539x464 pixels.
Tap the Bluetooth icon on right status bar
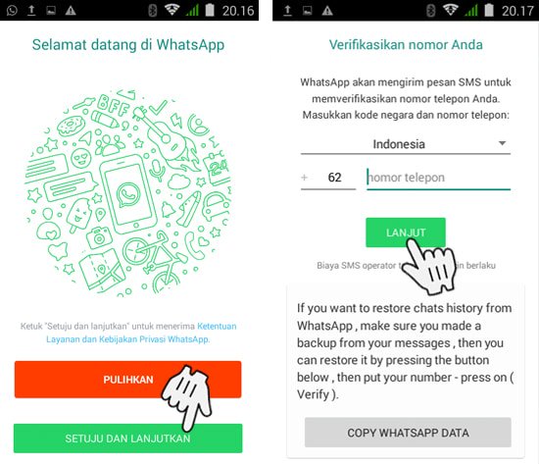430,11
